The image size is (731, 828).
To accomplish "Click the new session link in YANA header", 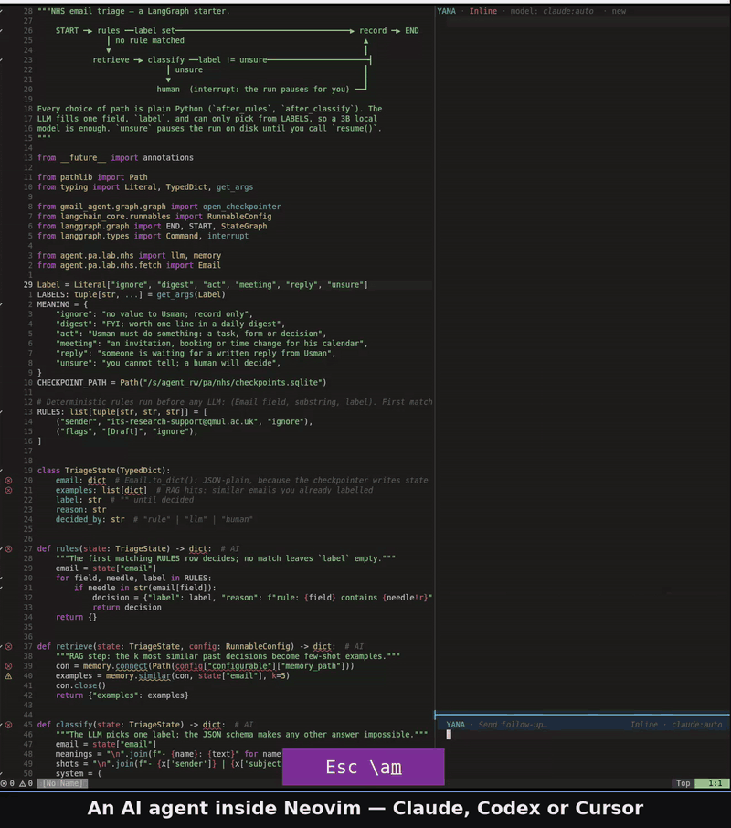I will coord(619,11).
